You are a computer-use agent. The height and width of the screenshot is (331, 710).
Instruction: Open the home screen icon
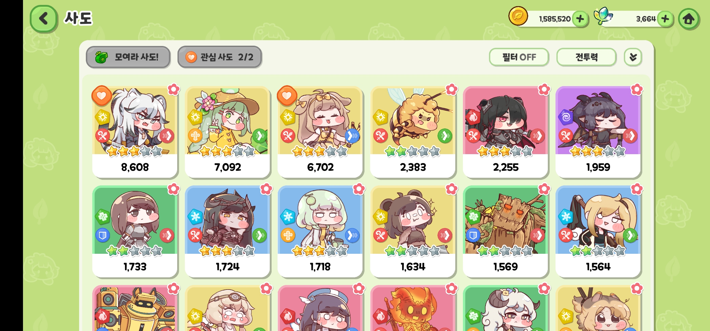point(689,19)
